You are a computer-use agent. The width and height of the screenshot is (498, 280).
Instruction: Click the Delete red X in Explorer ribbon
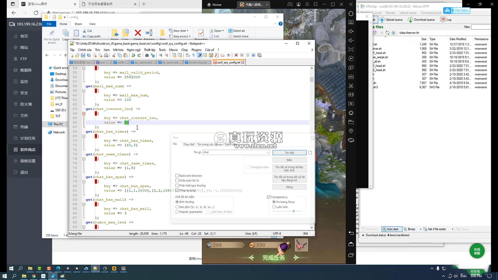[138, 33]
